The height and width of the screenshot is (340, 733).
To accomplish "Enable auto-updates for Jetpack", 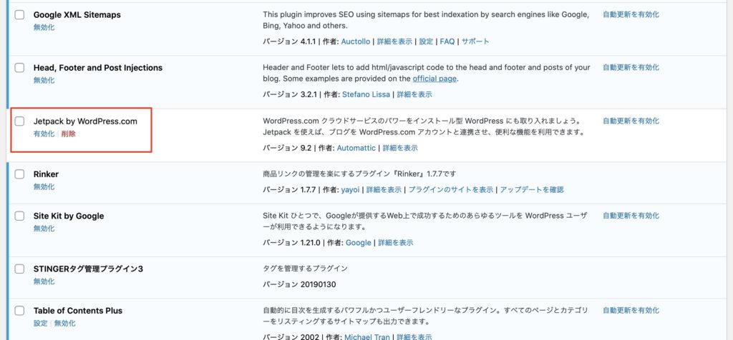I will point(631,121).
